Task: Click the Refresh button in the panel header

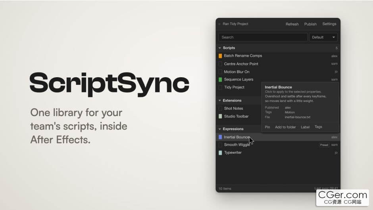Action: 292,24
